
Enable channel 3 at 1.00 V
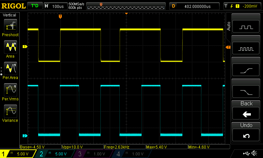coord(94,154)
